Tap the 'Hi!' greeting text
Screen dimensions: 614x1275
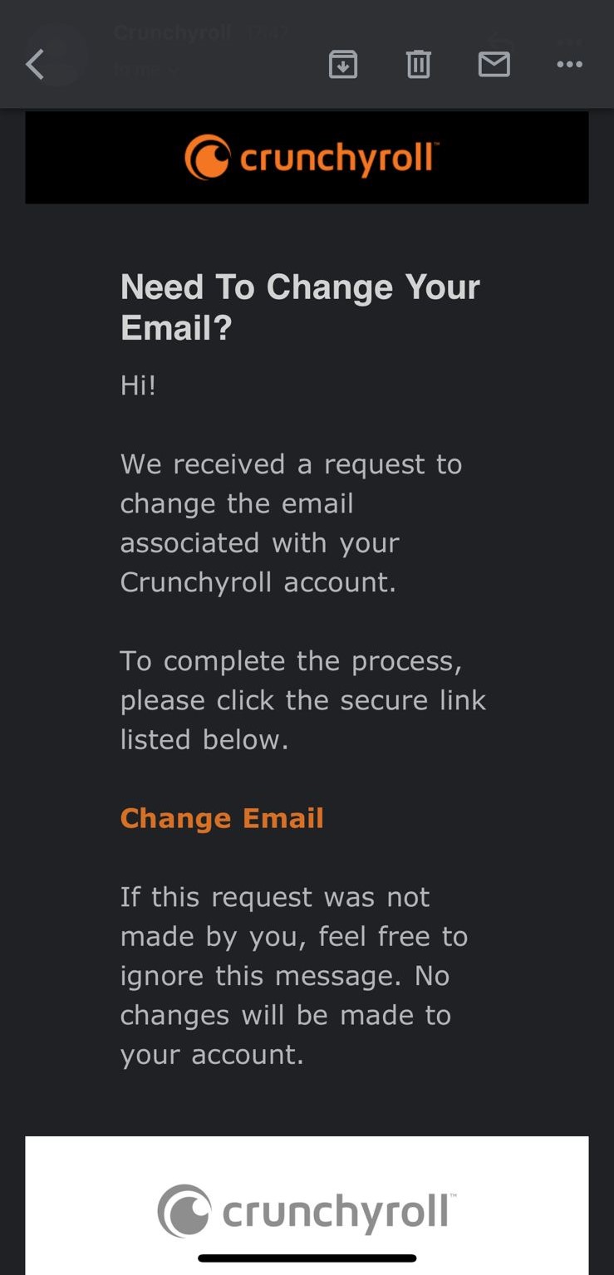point(136,385)
